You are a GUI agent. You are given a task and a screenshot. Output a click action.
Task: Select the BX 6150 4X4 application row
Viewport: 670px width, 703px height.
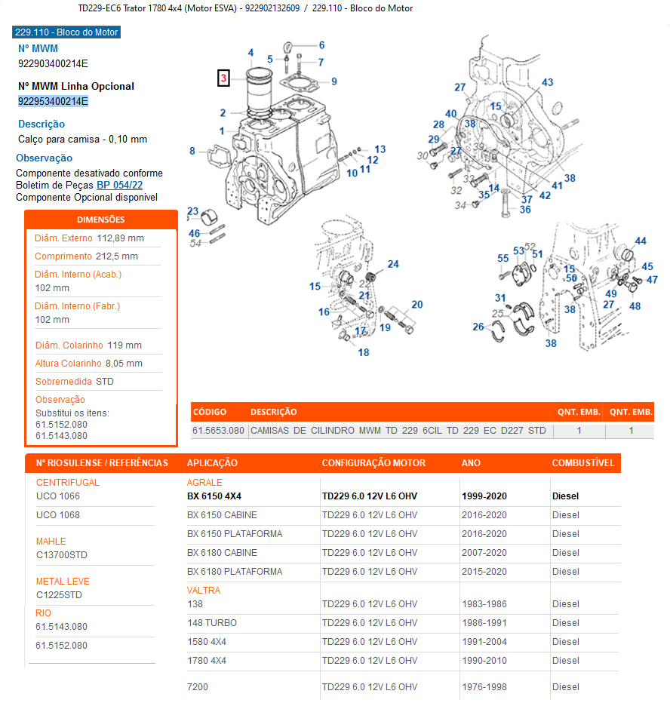click(214, 496)
